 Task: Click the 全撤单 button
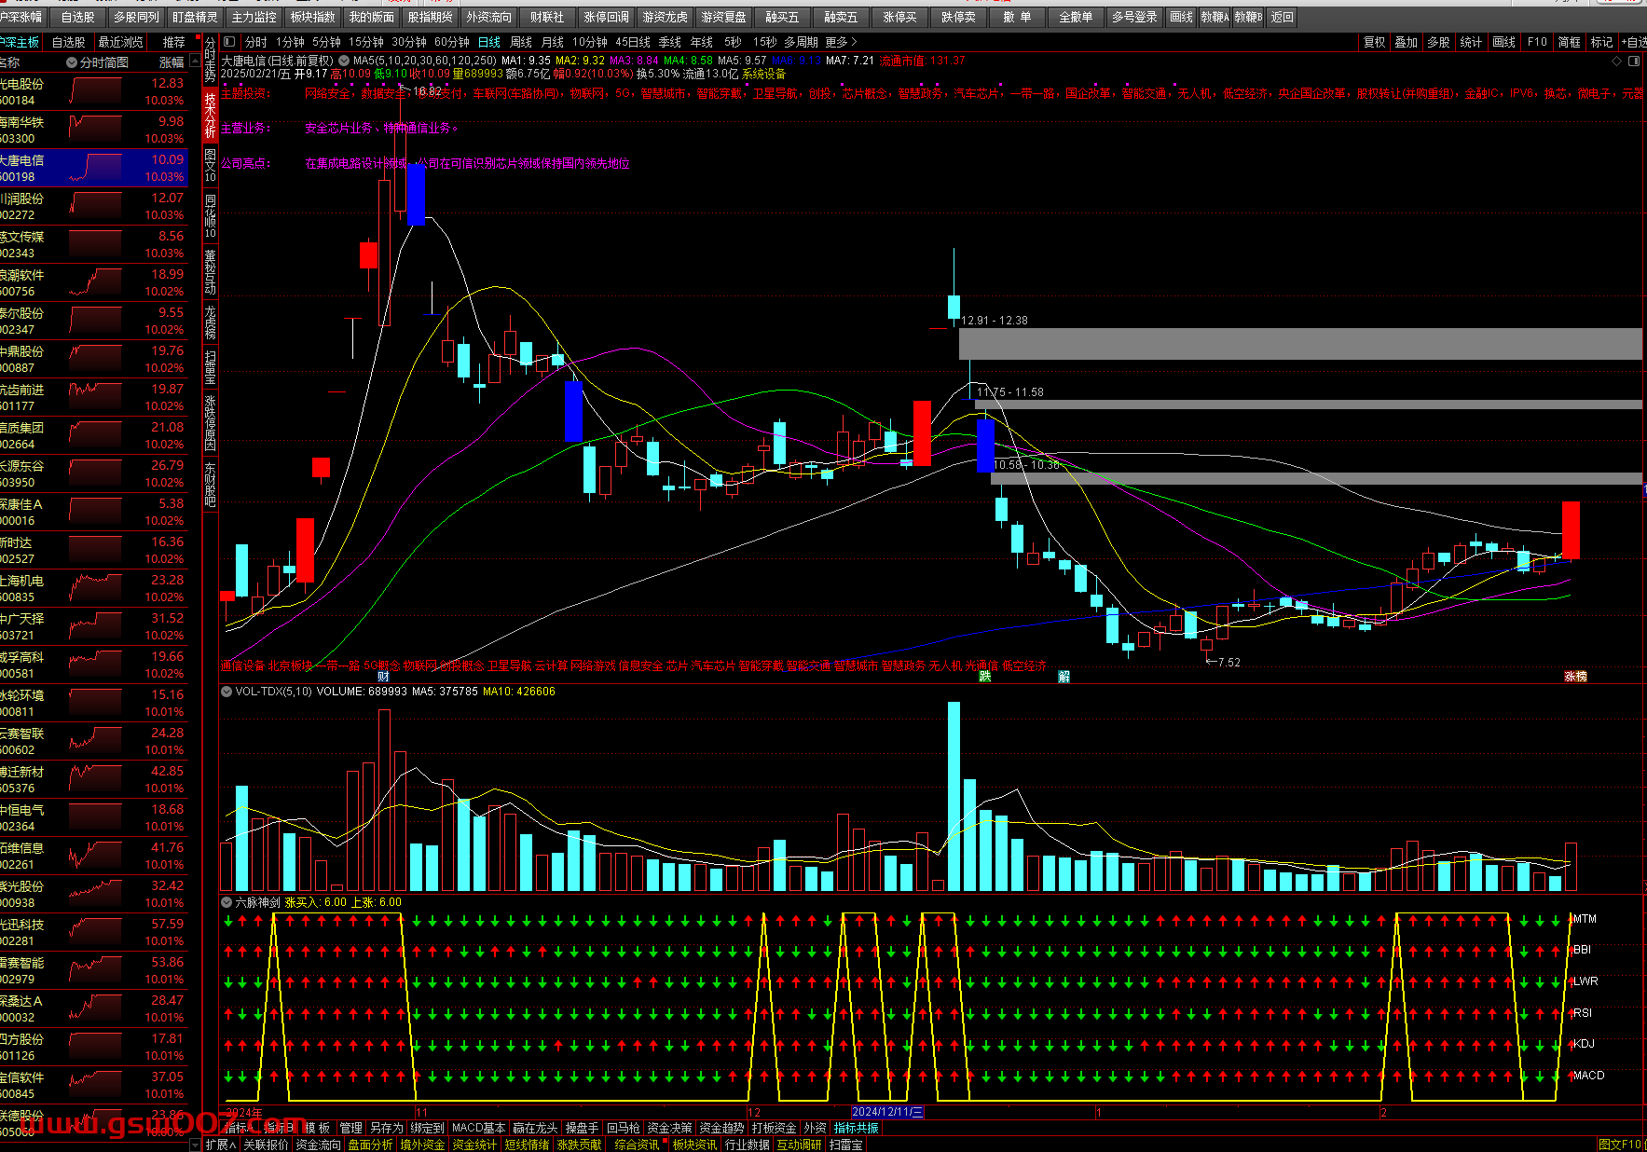[1076, 17]
